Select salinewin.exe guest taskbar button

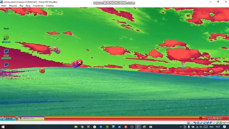[31, 118]
